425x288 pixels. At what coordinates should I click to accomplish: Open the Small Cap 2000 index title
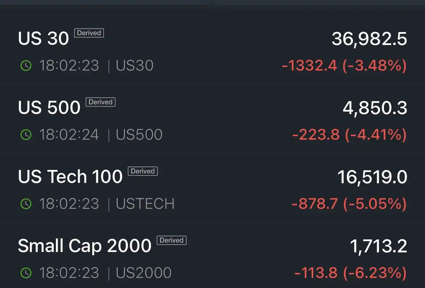[85, 246]
